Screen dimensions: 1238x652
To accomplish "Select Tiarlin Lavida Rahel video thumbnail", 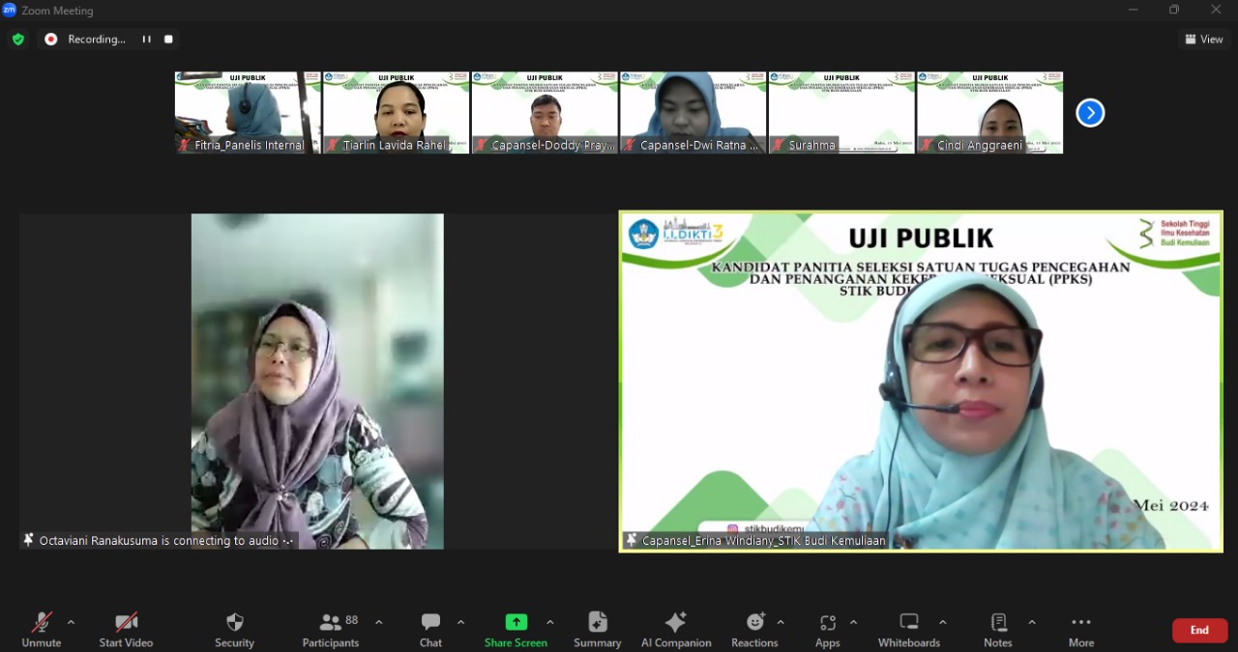I will pyautogui.click(x=396, y=112).
